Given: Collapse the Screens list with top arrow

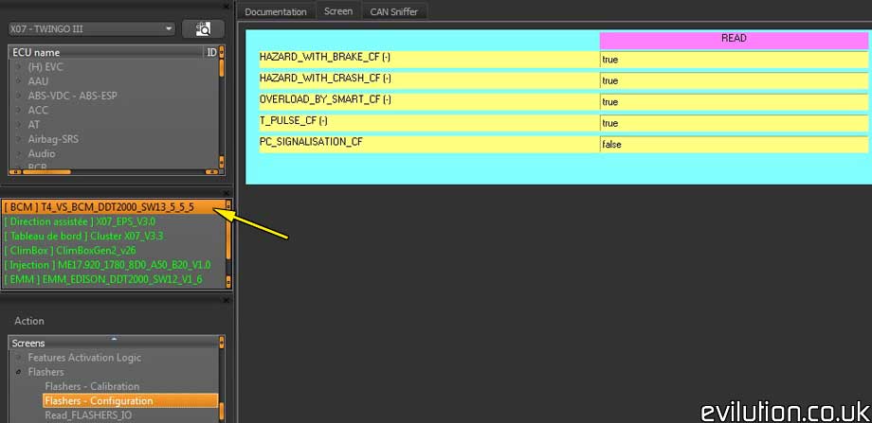Looking at the screenshot, I should pyautogui.click(x=114, y=339).
